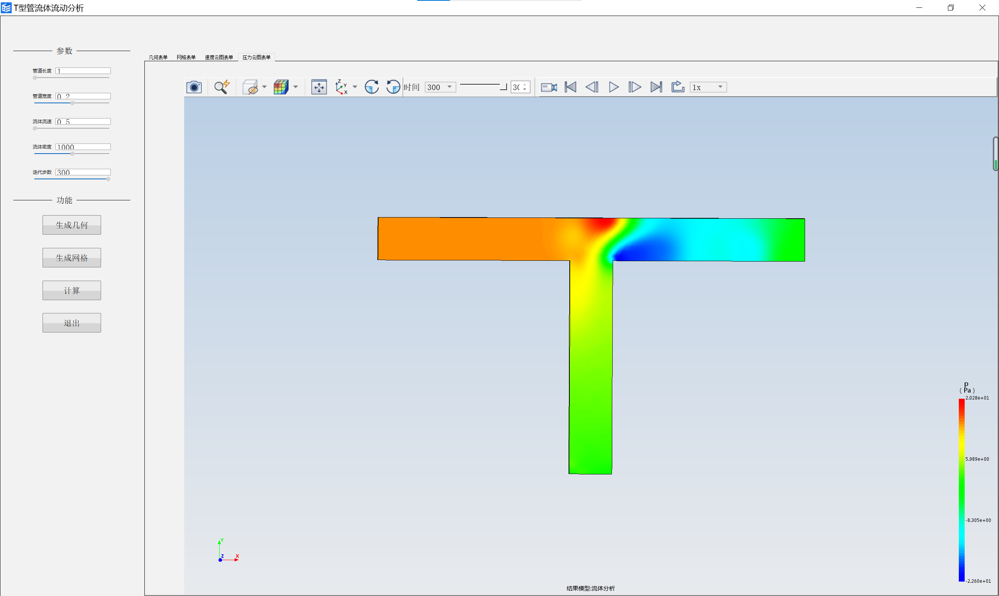Click the P (Pa) legend title
Image resolution: width=999 pixels, height=596 pixels.
coord(967,387)
